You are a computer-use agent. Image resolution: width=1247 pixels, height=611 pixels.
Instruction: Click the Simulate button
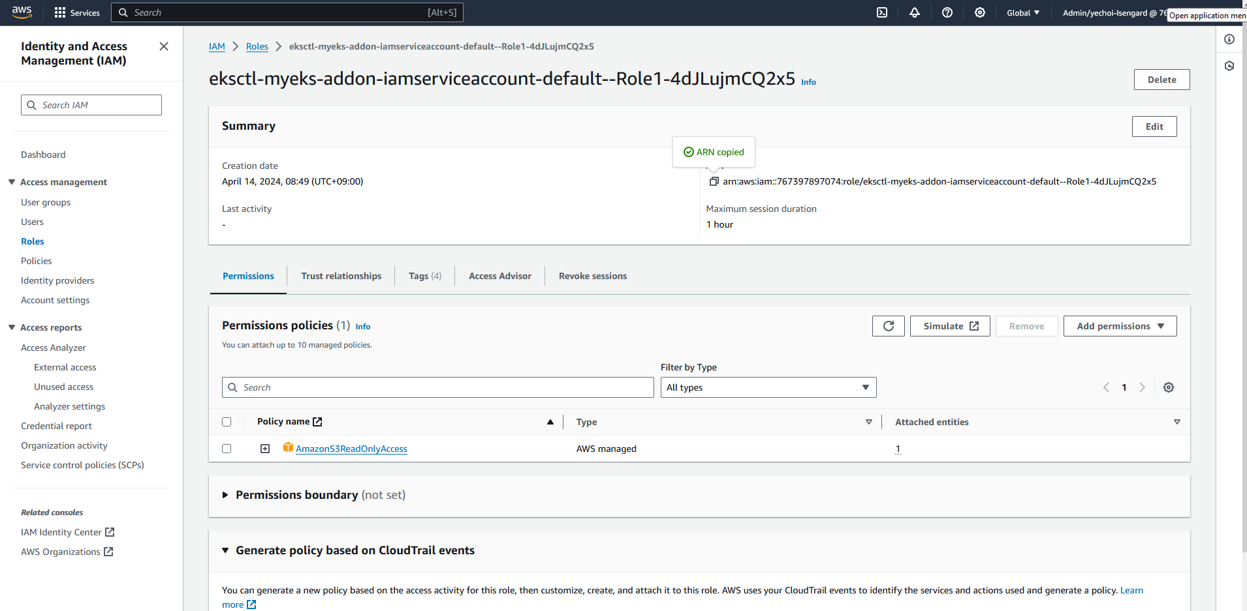(x=951, y=326)
